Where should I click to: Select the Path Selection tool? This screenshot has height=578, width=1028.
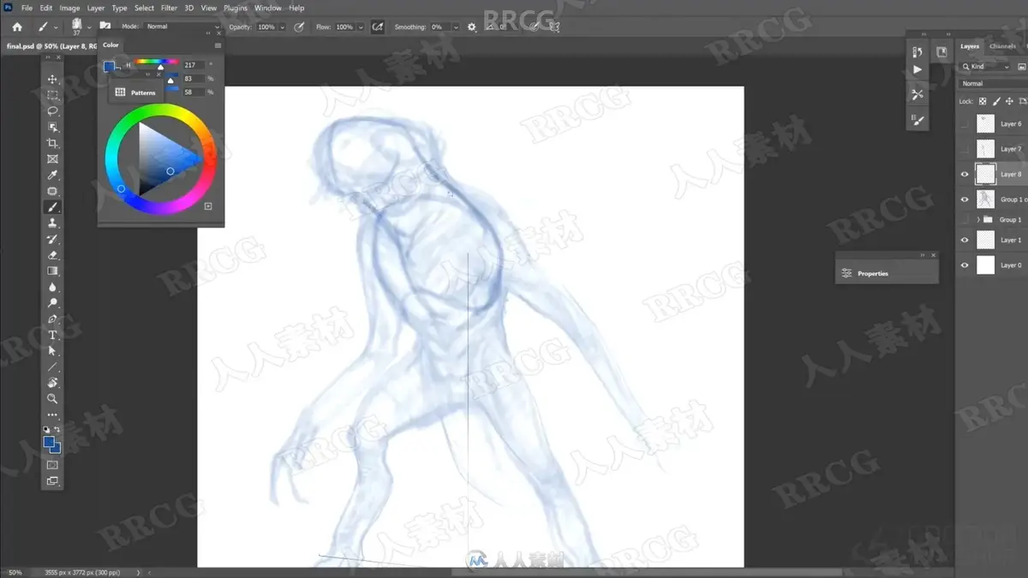point(52,351)
